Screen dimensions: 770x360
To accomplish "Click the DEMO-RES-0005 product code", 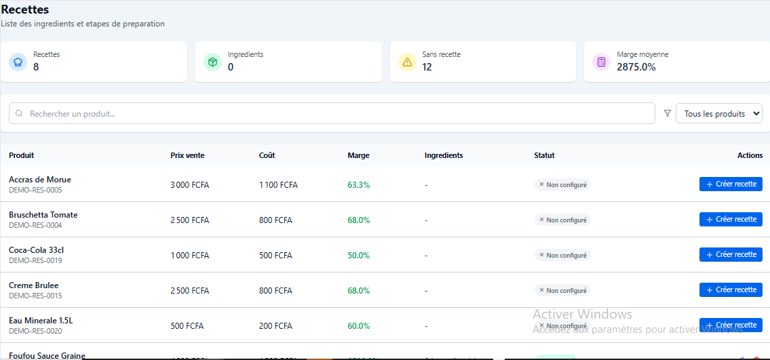I will click(x=35, y=190).
